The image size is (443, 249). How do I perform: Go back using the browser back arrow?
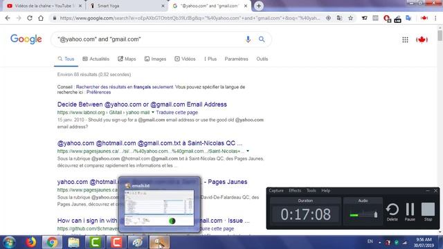(x=8, y=18)
